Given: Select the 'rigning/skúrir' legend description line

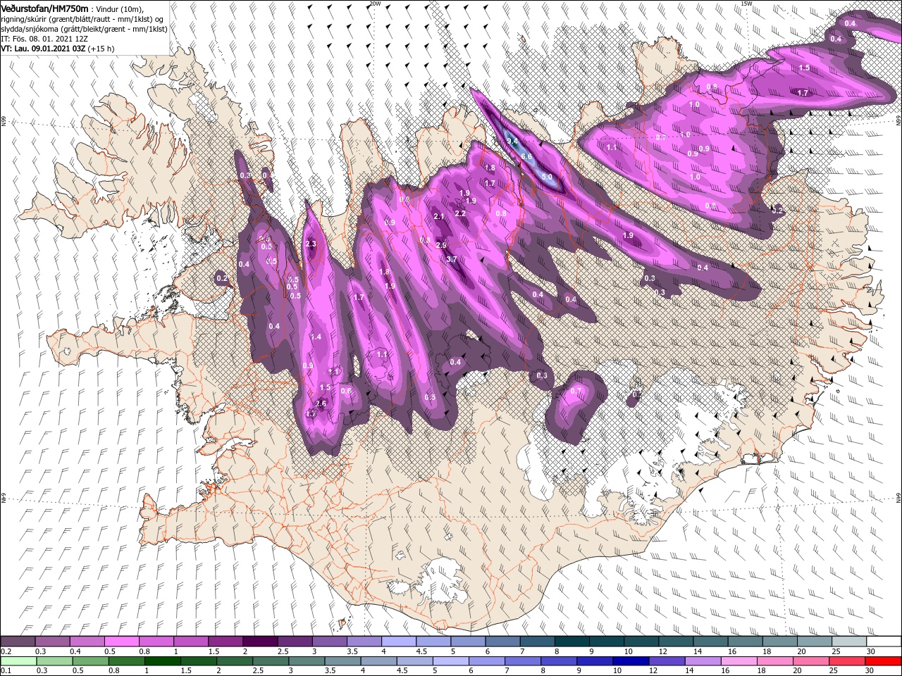Looking at the screenshot, I should point(82,18).
